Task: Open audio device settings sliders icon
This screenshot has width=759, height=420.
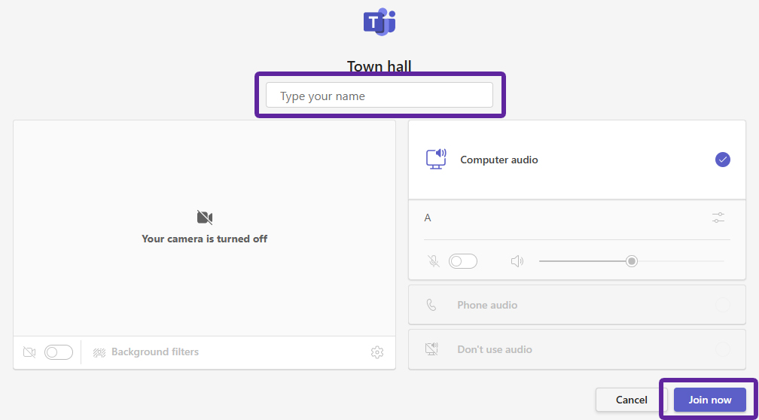Action: pyautogui.click(x=718, y=218)
